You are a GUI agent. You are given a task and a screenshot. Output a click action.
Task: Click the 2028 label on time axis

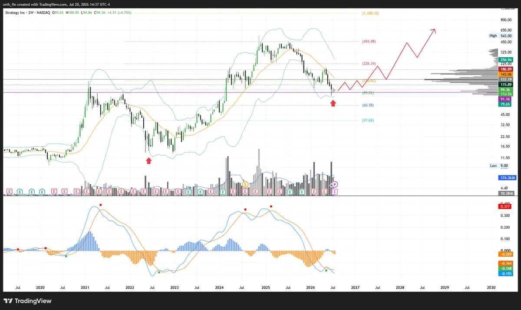click(400, 287)
